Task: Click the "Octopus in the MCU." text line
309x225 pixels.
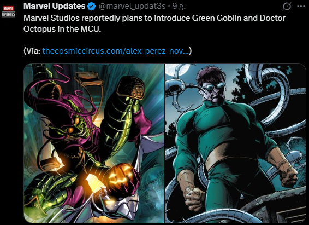Action: point(62,29)
